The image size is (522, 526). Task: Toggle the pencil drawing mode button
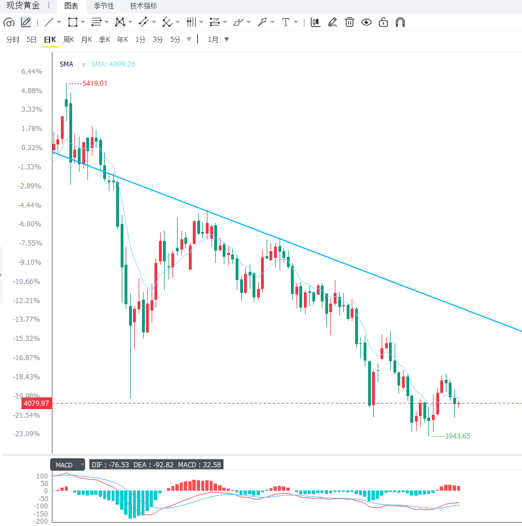[26, 23]
